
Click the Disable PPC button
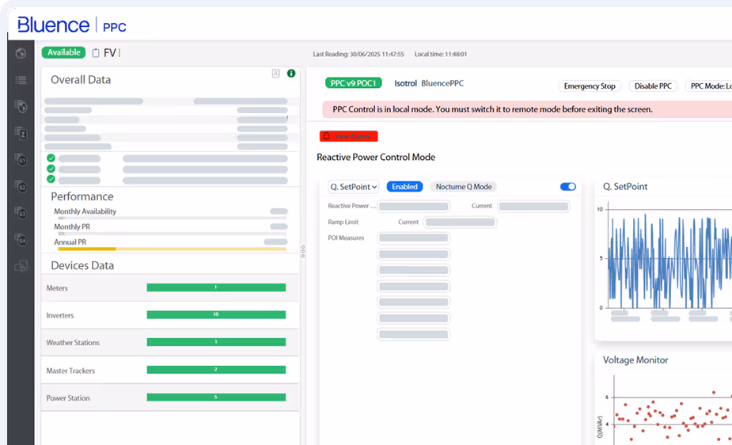653,86
